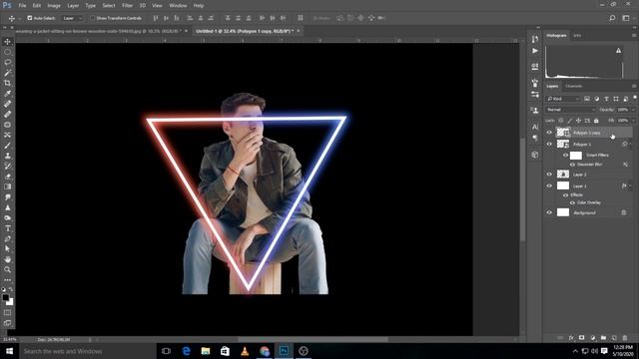The image size is (639, 359).
Task: Hide the Polygon 1 layer
Action: pos(549,144)
